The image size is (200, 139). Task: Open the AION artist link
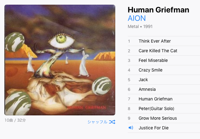coord(137,18)
